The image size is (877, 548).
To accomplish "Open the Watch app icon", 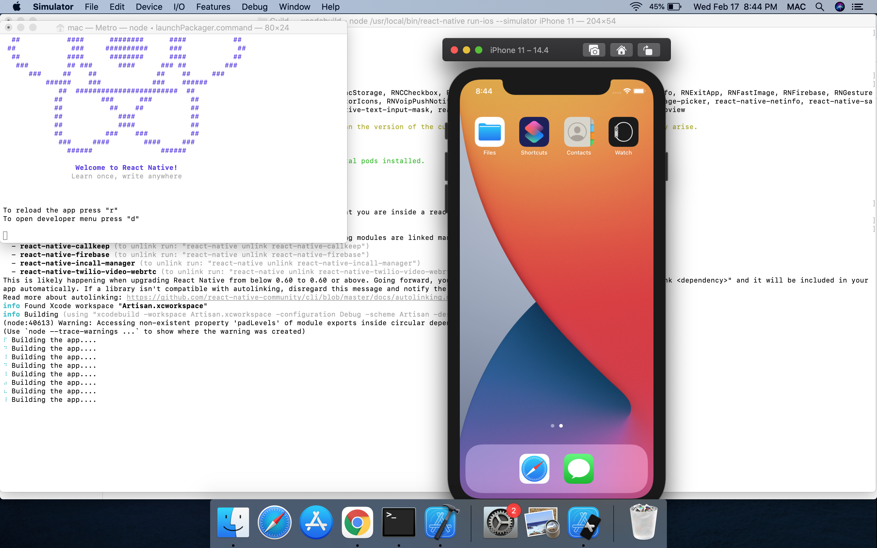I will tap(623, 132).
